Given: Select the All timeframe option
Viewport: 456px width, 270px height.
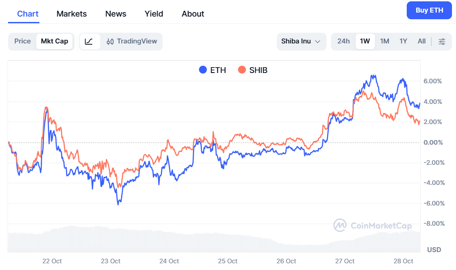Looking at the screenshot, I should [x=421, y=41].
